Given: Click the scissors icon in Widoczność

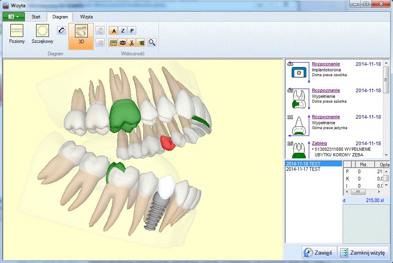Looking at the screenshot, I should tap(132, 42).
